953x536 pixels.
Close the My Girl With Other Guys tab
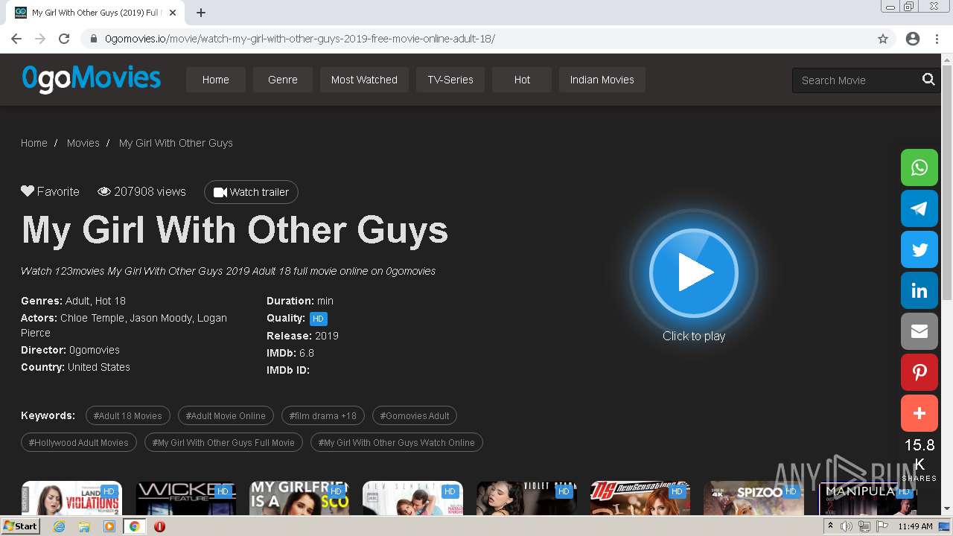(173, 13)
